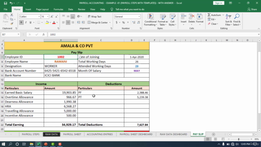Toggle bottom vertical alignment
Viewport: 261px width, 147px height.
click(73, 16)
